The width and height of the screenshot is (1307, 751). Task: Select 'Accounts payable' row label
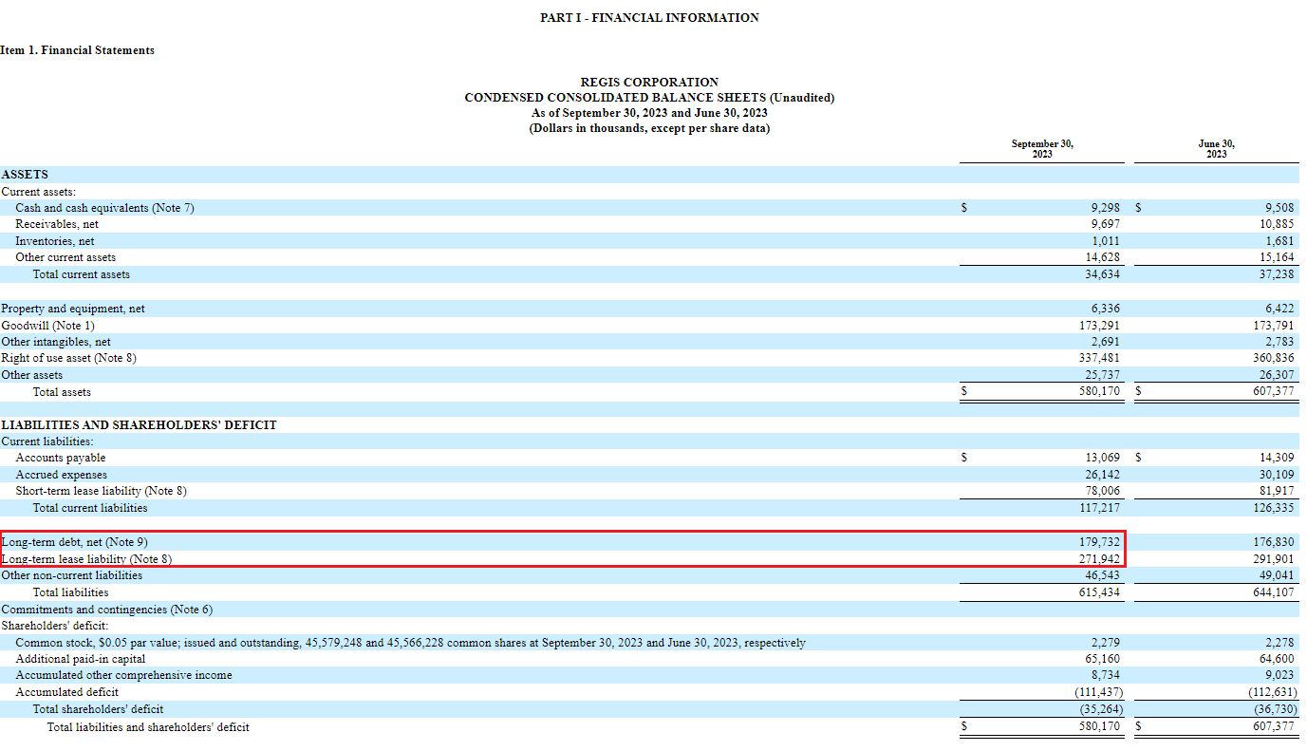tap(61, 458)
